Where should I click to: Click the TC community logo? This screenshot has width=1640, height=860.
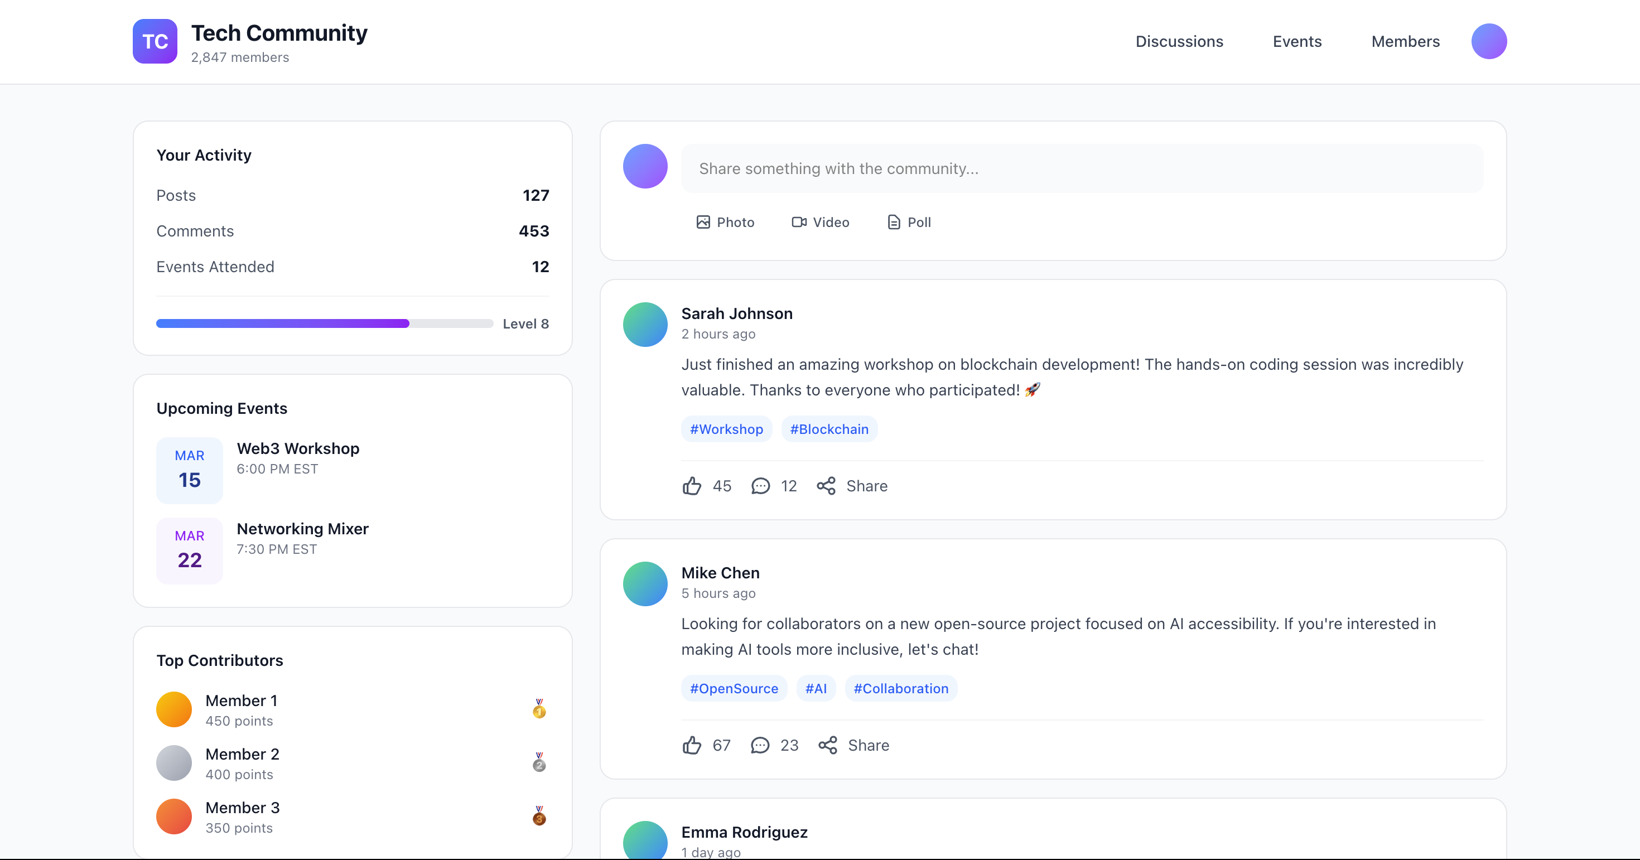coord(154,41)
